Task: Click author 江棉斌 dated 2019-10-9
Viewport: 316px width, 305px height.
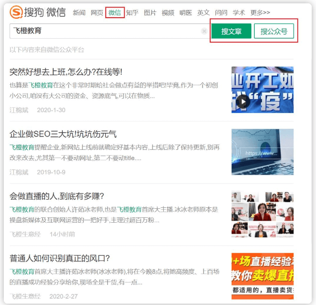Action: [19, 172]
